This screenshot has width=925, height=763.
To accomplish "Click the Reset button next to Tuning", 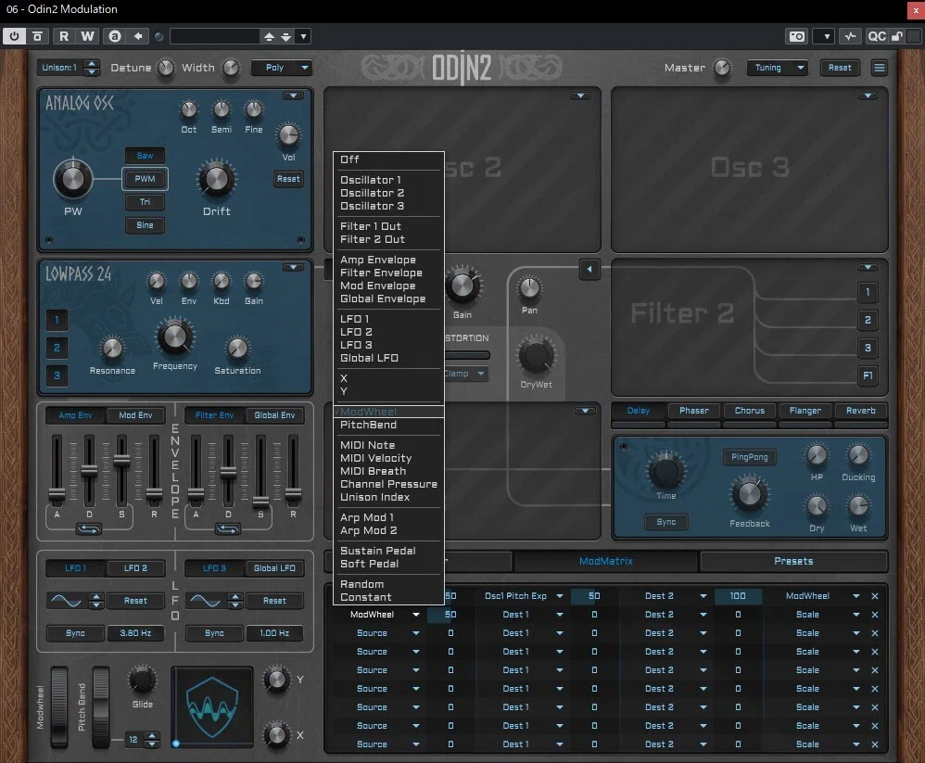I will point(840,68).
